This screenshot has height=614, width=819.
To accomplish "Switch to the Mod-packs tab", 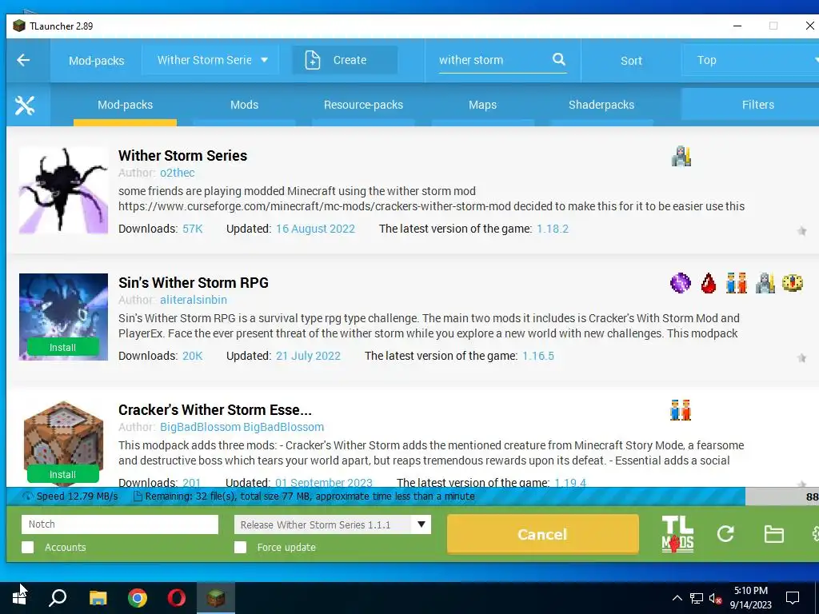I will coord(126,105).
